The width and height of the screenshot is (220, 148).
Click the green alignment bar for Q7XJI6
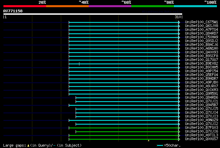[127, 132]
